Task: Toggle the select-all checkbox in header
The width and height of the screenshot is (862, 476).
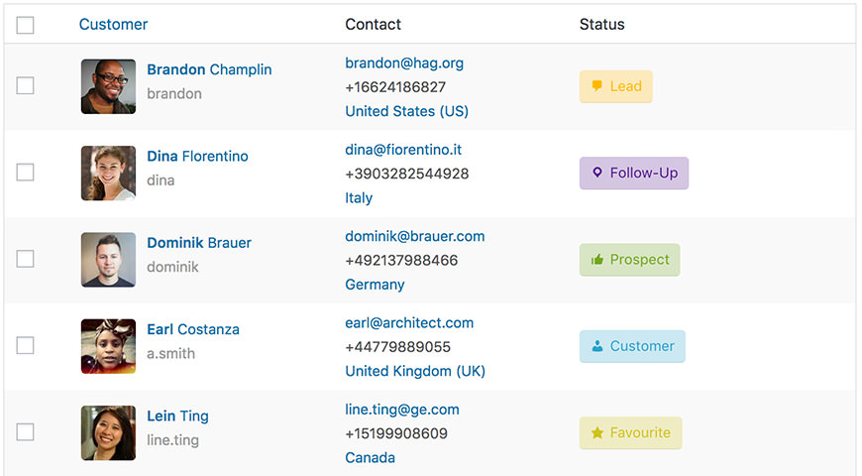Action: 26,25
